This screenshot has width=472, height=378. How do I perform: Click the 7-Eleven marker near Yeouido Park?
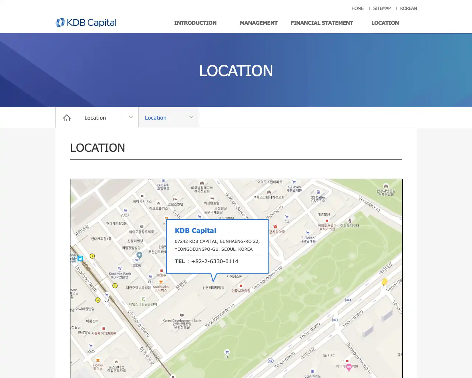pyautogui.click(x=308, y=233)
